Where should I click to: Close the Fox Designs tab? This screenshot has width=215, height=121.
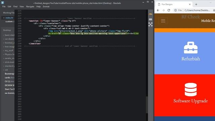(190, 4)
